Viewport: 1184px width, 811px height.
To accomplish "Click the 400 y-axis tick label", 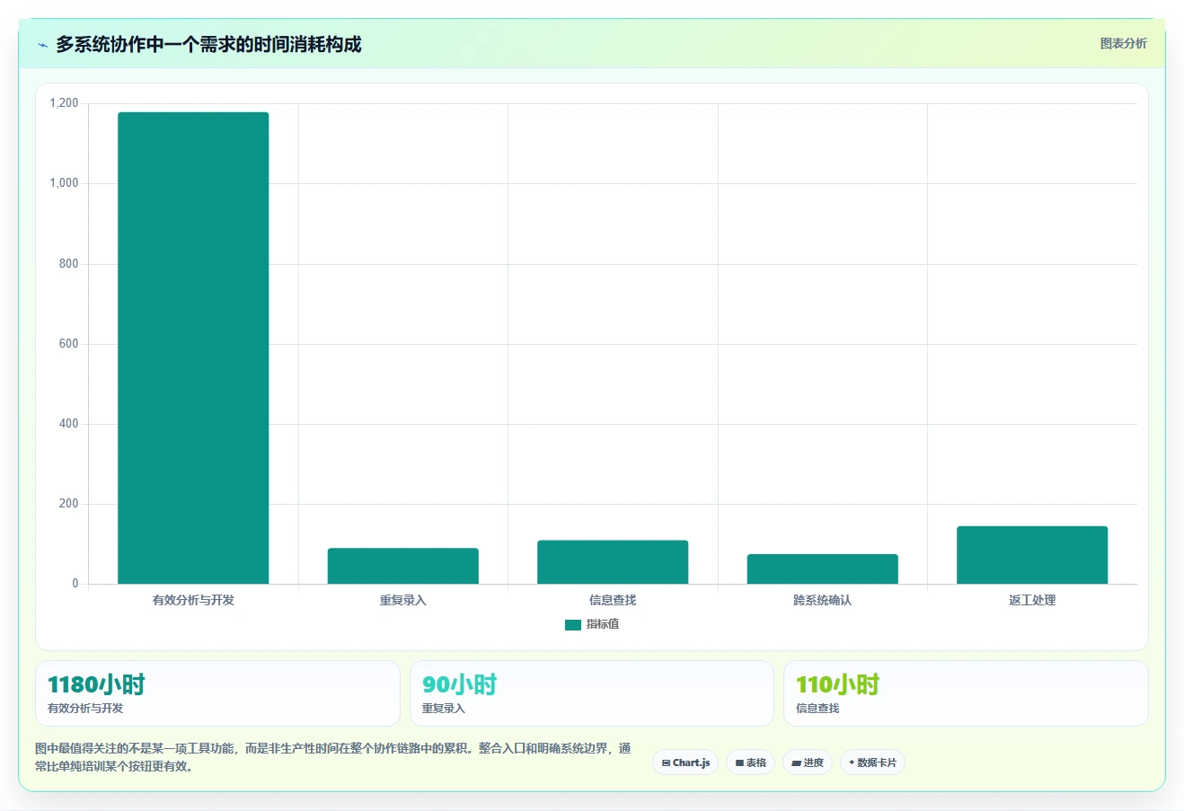I will tap(68, 423).
